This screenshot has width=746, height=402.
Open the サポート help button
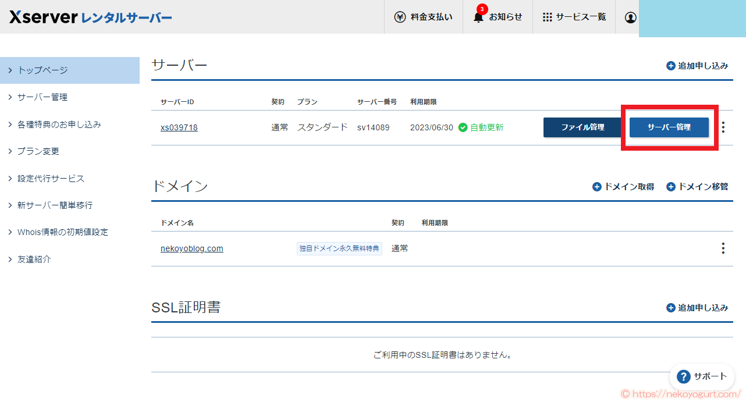pos(701,376)
